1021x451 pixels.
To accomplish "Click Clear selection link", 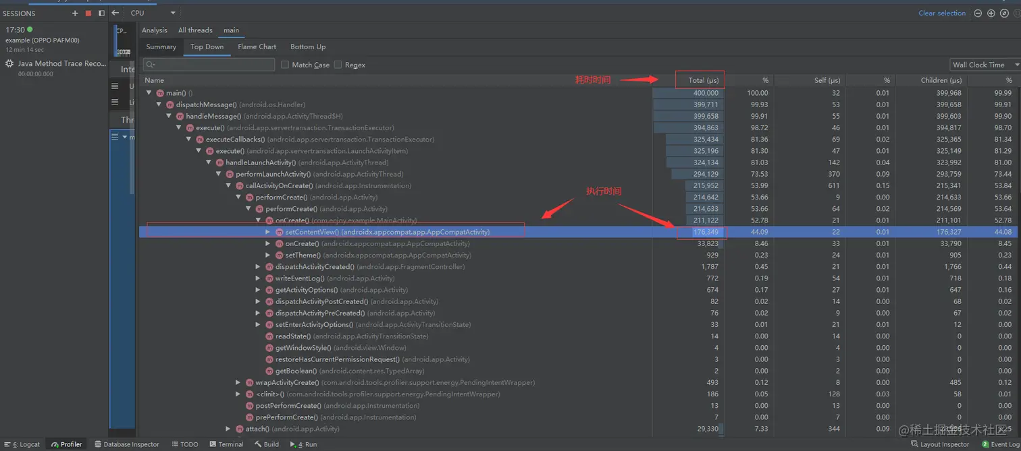I will click(942, 13).
